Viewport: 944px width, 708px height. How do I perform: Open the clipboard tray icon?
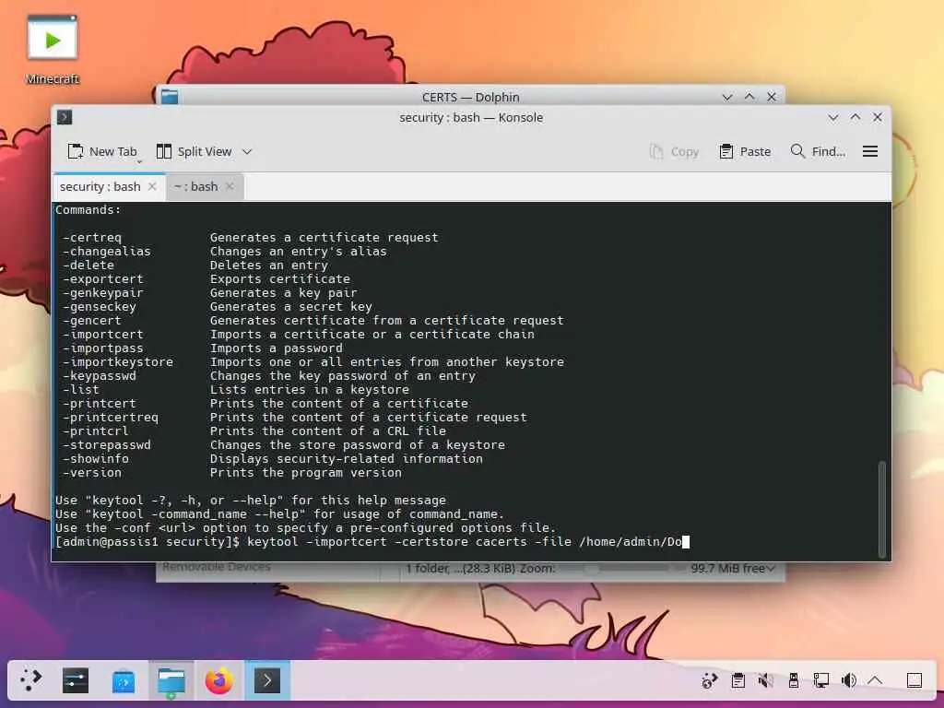[738, 681]
